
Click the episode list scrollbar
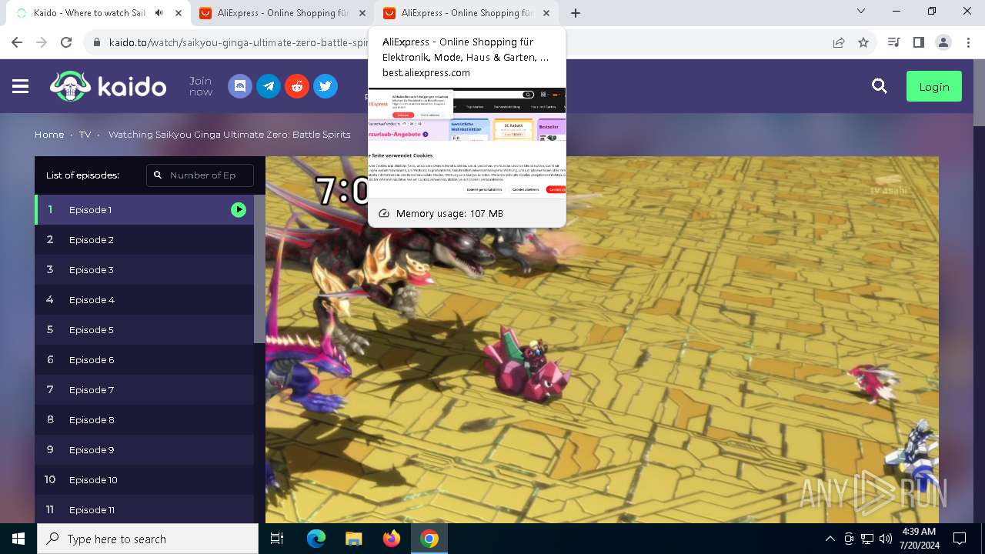point(259,269)
